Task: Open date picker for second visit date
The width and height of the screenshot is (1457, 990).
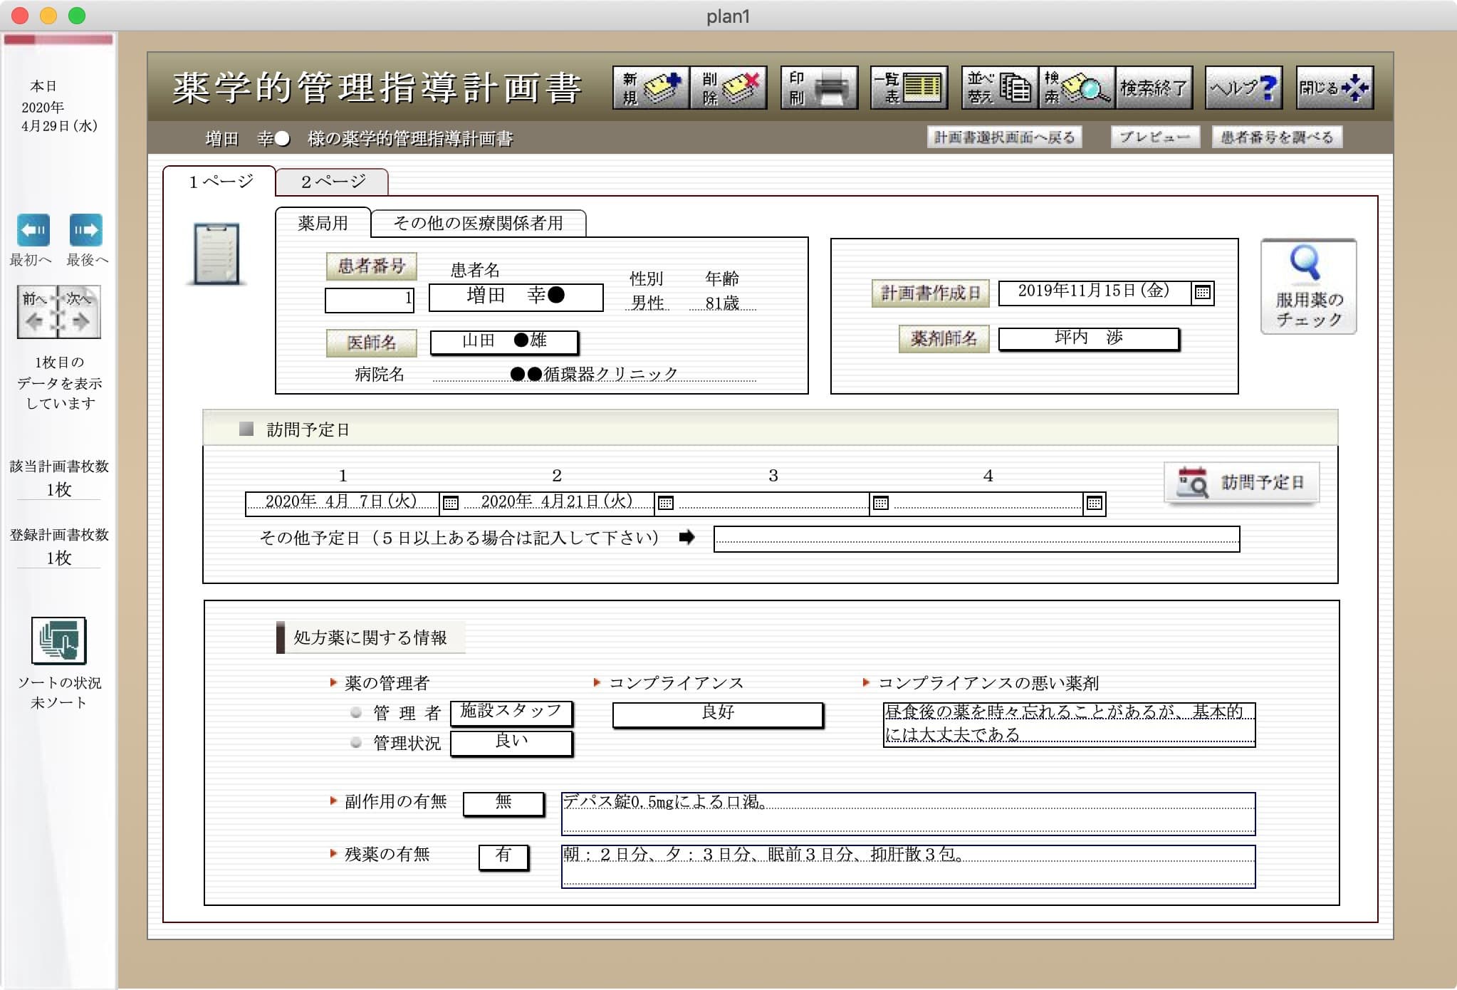Action: (x=665, y=503)
